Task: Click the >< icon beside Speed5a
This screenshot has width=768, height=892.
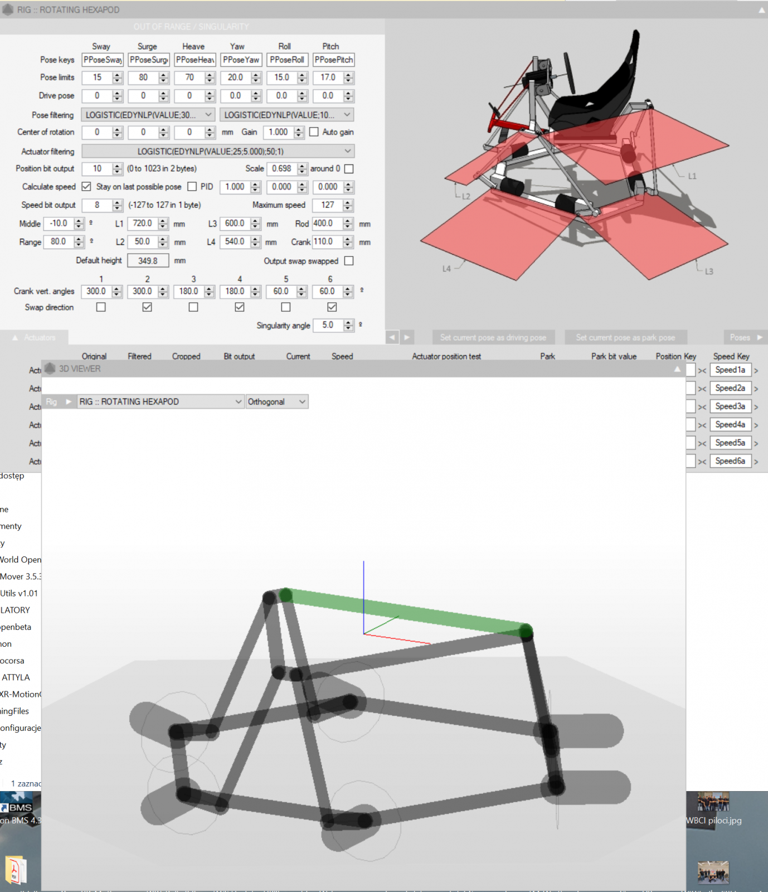Action: pos(702,443)
